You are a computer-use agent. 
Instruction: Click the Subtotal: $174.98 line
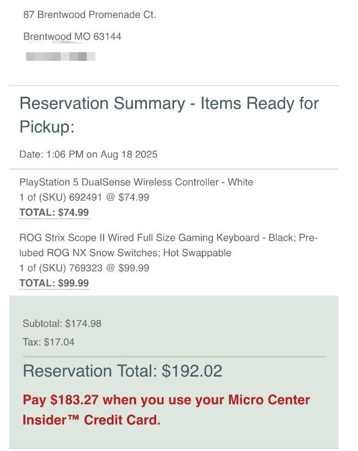tap(62, 323)
